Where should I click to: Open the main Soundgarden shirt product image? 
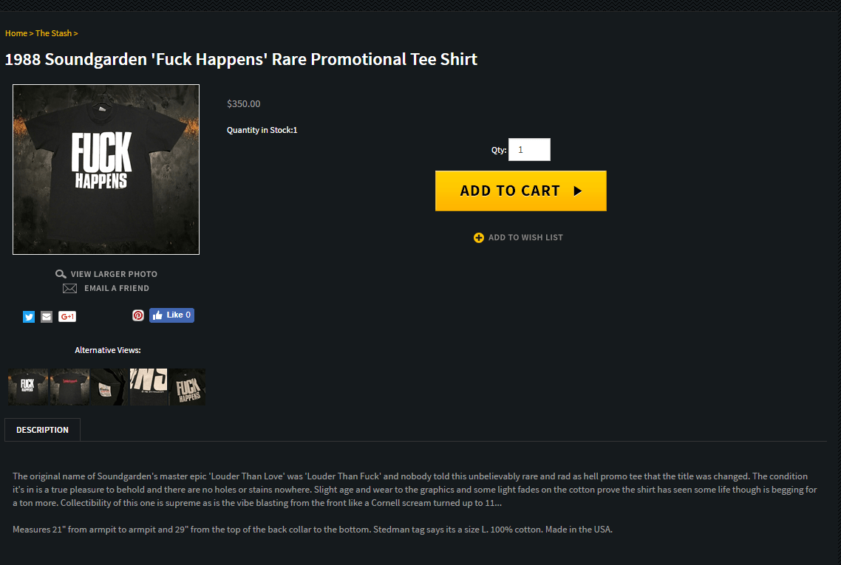106,169
